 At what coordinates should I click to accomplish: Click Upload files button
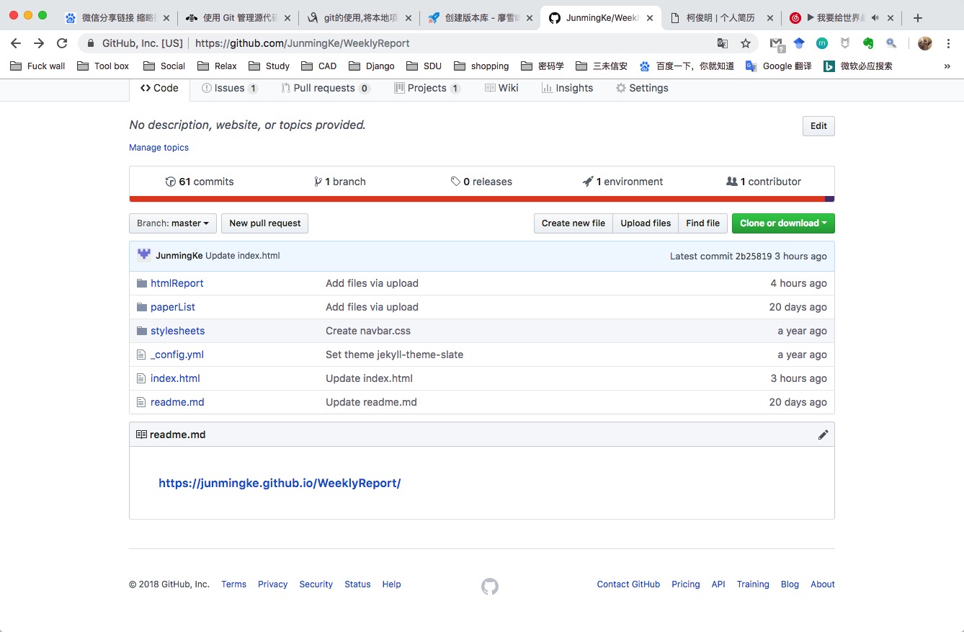(x=646, y=223)
